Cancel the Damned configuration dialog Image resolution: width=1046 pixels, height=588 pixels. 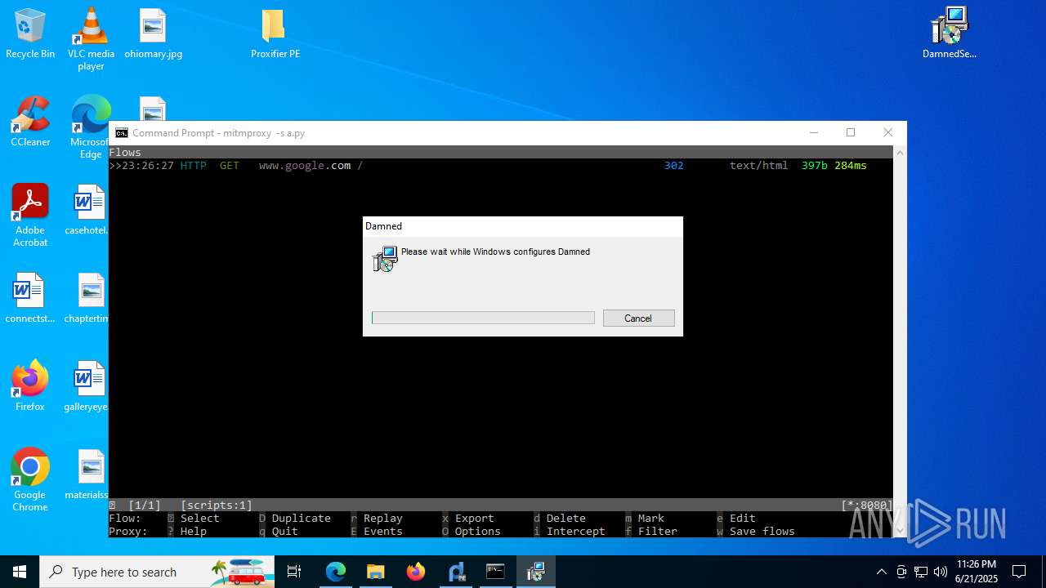(638, 318)
